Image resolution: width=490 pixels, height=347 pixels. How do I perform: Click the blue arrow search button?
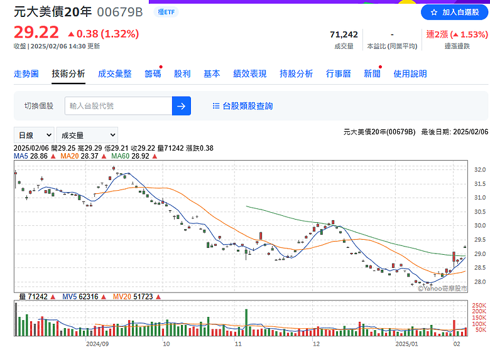tap(182, 106)
